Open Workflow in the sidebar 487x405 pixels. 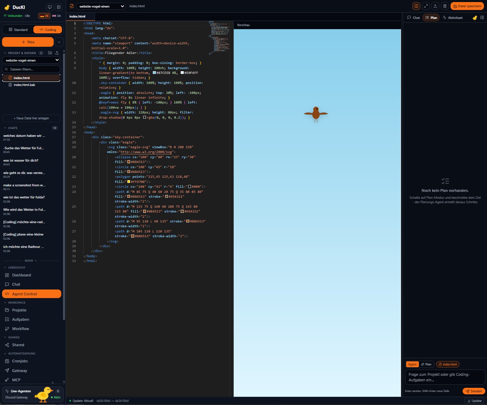[32, 329]
